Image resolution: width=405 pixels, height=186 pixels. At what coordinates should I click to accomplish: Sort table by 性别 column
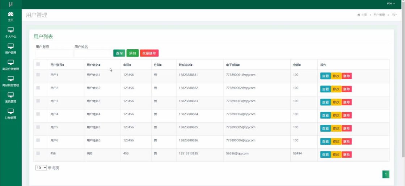(x=157, y=65)
